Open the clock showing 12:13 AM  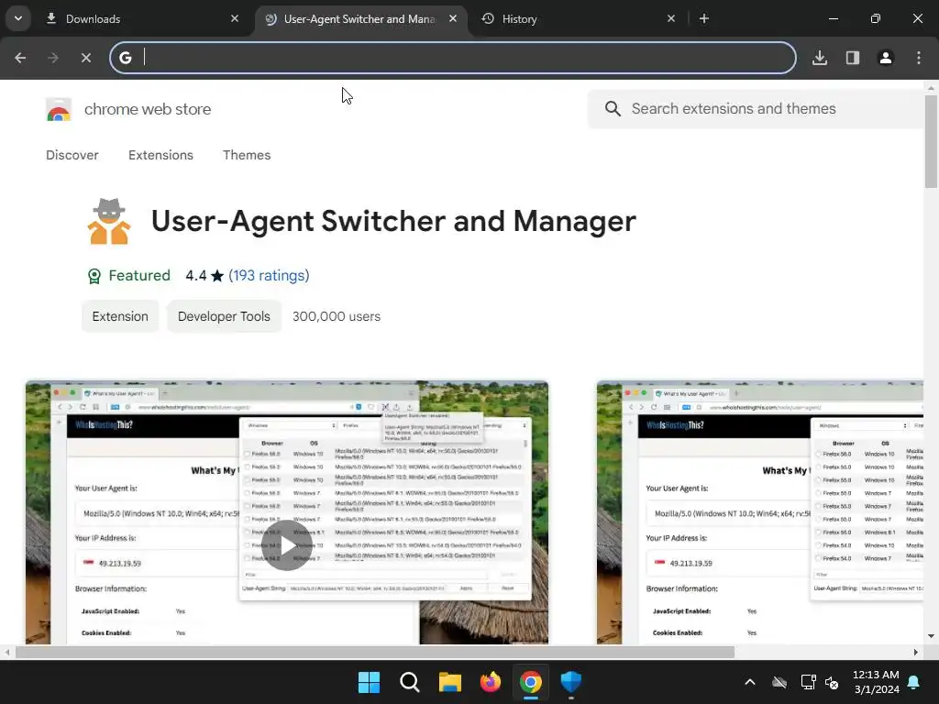coord(876,682)
